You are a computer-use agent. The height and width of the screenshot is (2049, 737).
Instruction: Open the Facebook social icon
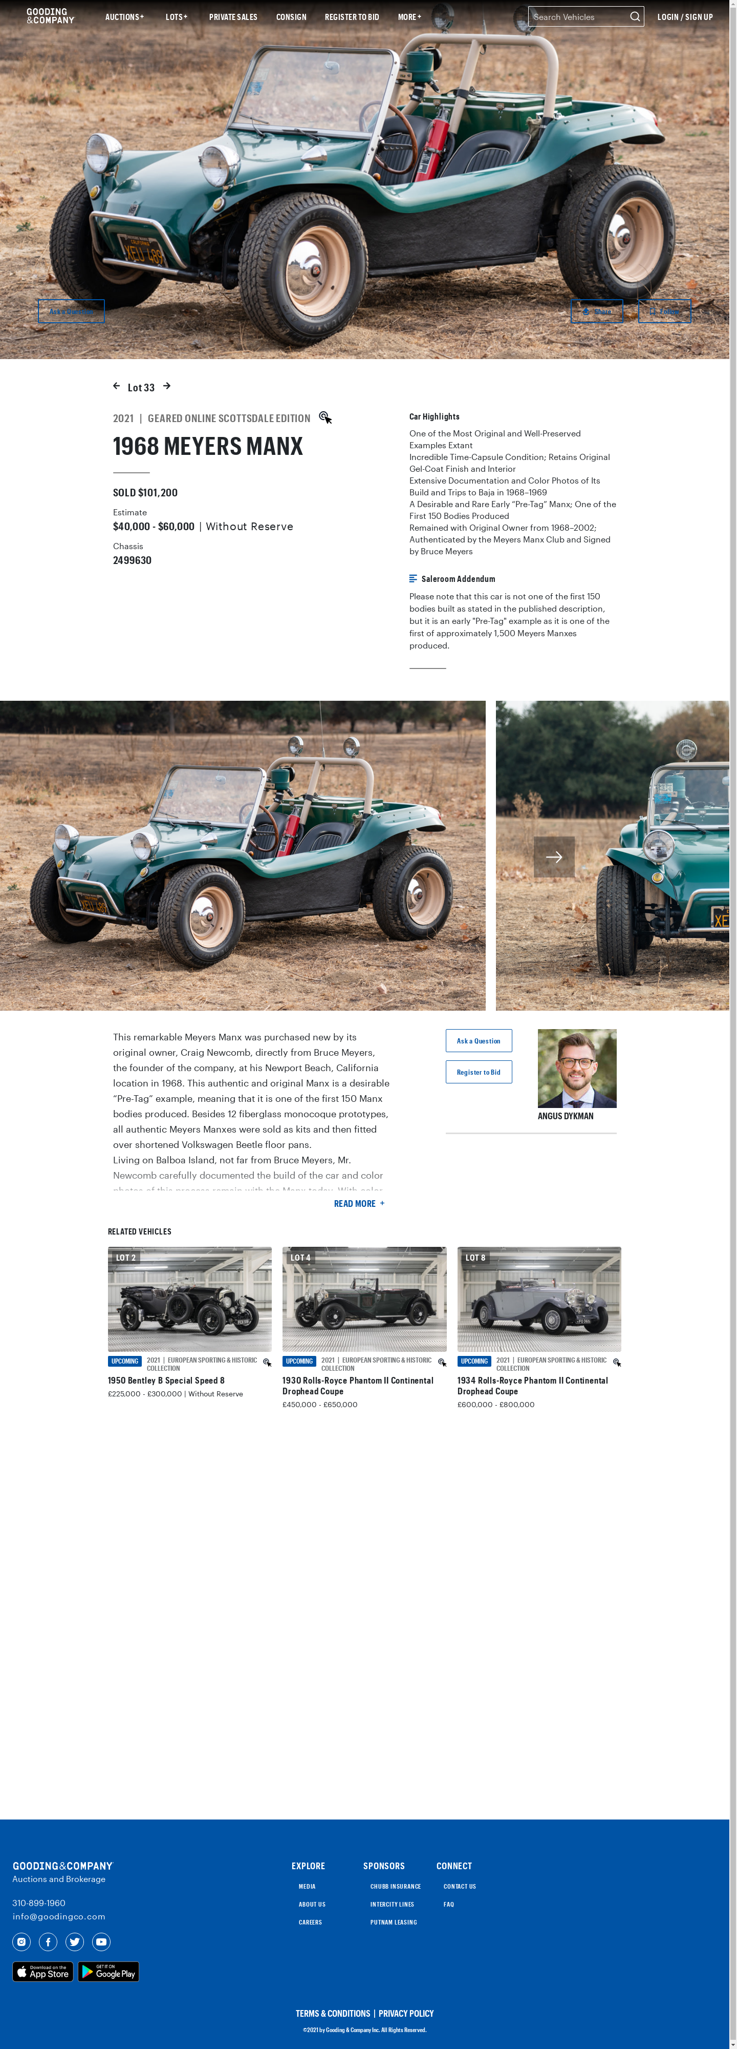tap(49, 1941)
